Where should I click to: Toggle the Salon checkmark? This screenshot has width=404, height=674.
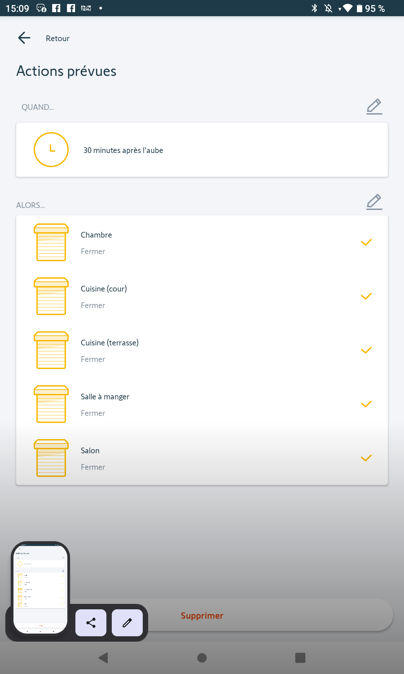pyautogui.click(x=366, y=458)
